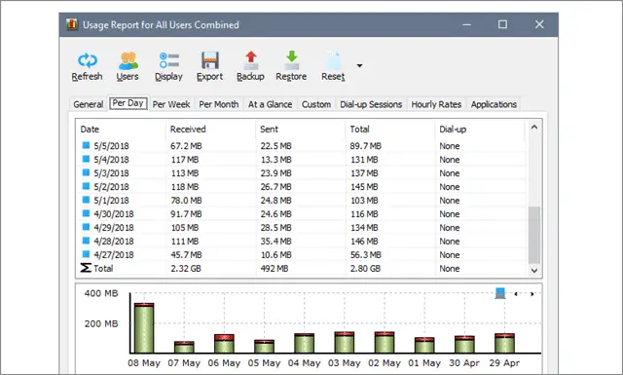Click the blue icon beside 4/27/2018
This screenshot has width=623, height=375.
pyautogui.click(x=86, y=253)
